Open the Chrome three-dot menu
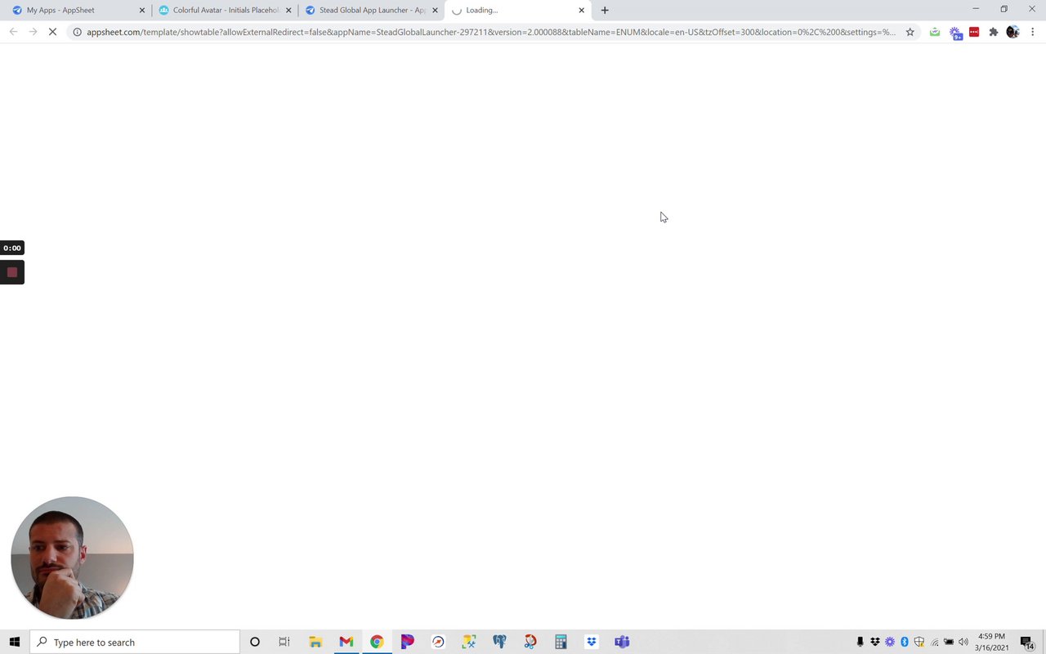This screenshot has width=1046, height=654. coord(1032,32)
